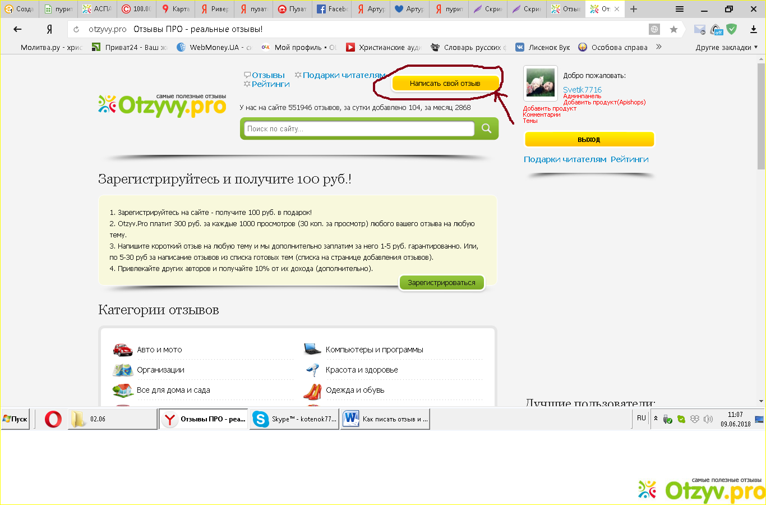Switch to the Facebook tab
Screen dimensions: 766x505
(333, 9)
